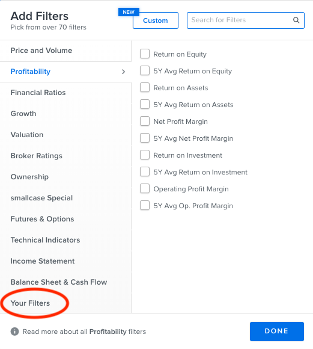Click the info icon near Read more
Viewport: 313px width, 349px height.
click(14, 332)
